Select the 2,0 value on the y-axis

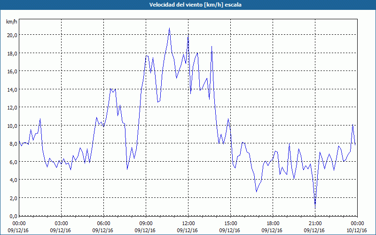point(13,198)
